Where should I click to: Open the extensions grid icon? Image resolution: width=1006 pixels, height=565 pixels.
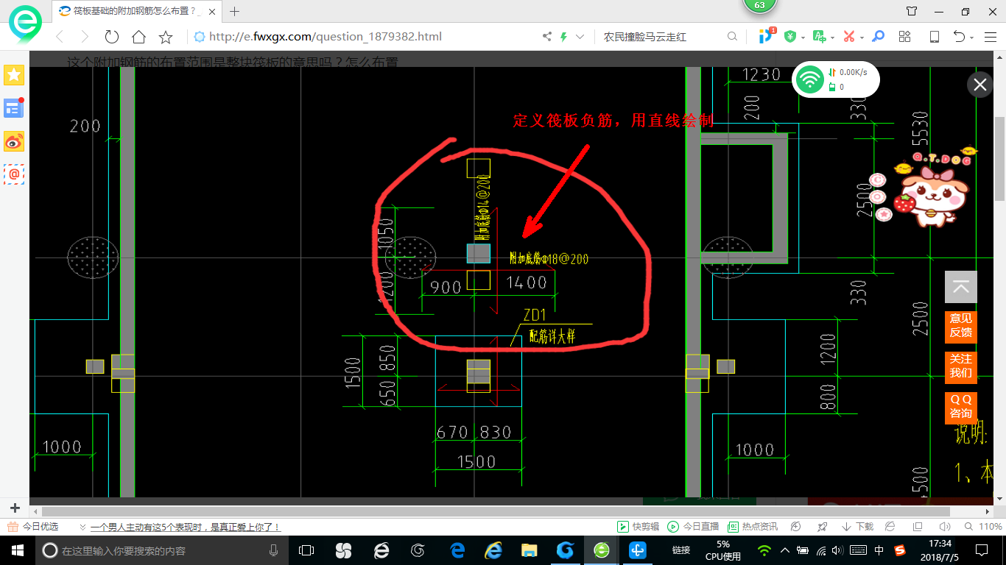pos(905,37)
